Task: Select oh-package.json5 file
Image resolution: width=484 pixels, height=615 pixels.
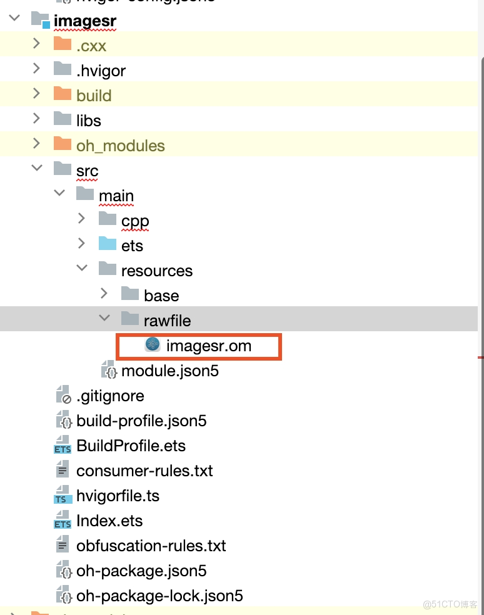Action: 141,571
